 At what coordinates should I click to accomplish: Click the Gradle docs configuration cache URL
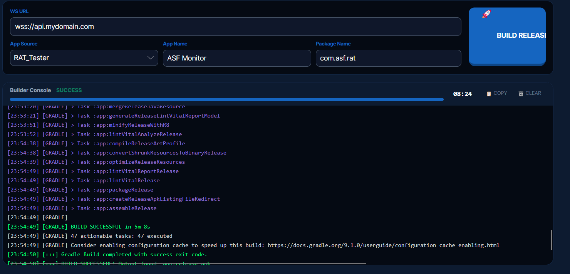[384, 245]
